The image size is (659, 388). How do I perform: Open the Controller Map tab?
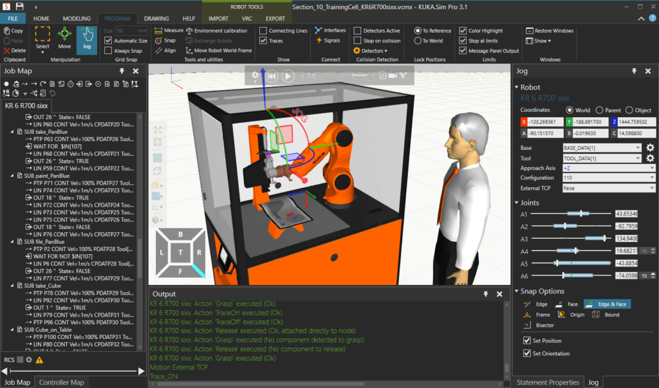coord(61,382)
